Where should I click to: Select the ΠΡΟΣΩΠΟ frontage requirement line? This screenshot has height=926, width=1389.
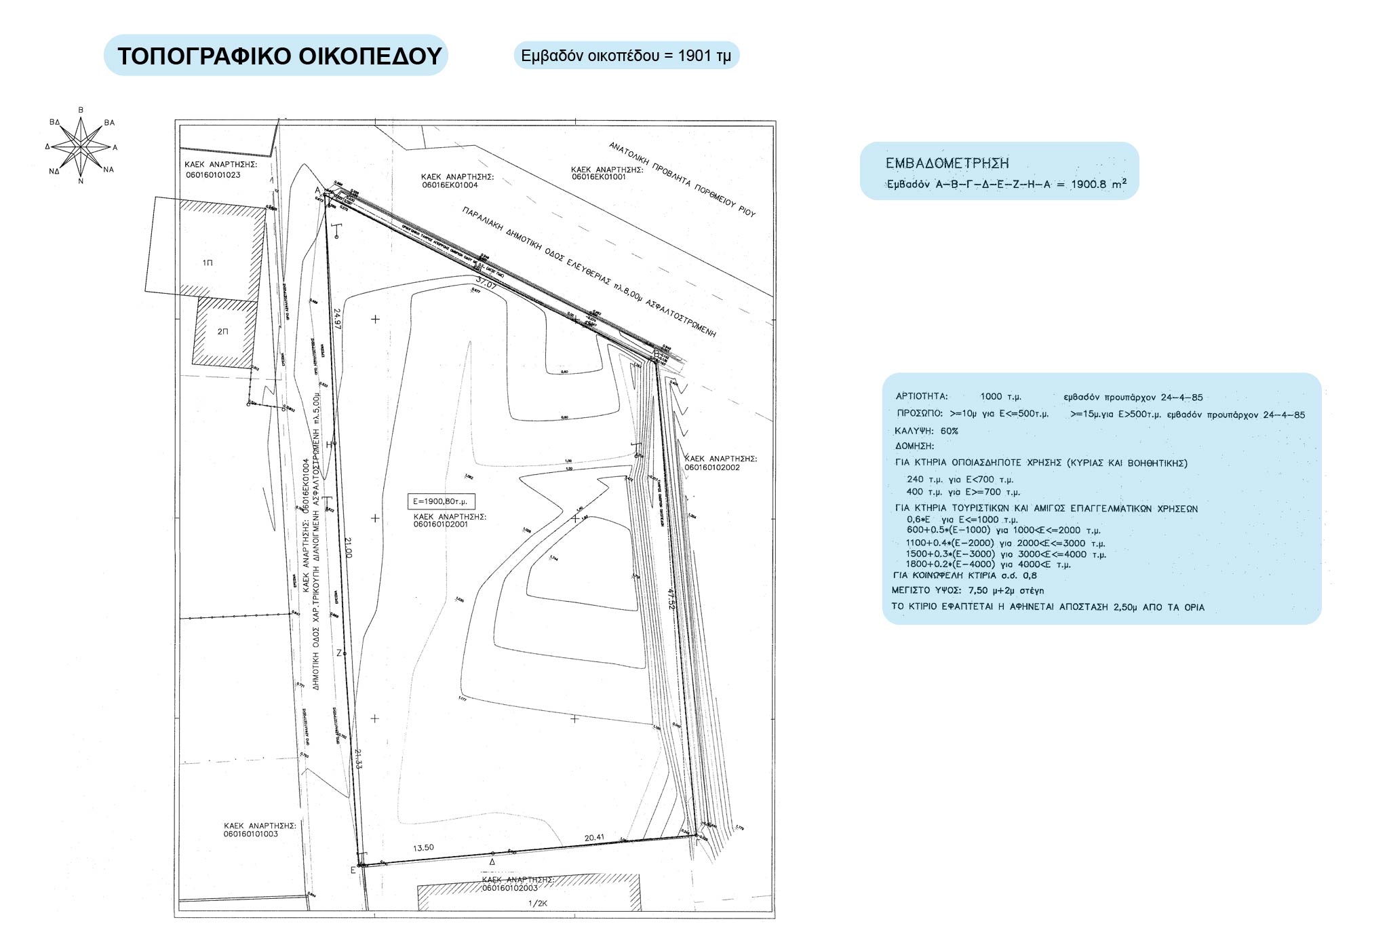pos(1100,414)
